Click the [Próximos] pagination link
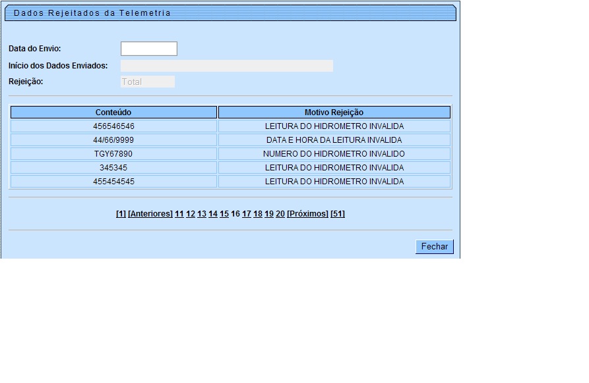 (x=307, y=214)
